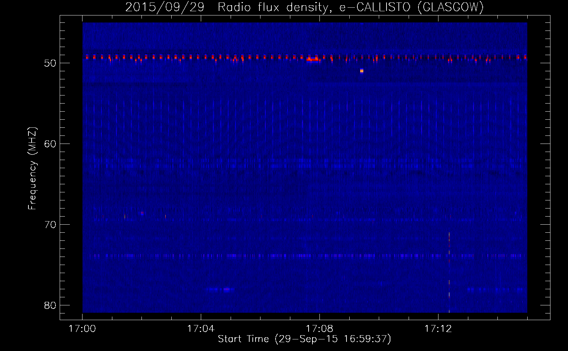This screenshot has width=568, height=351.
Task: Click the 50 frequency axis label
Action: [x=51, y=63]
